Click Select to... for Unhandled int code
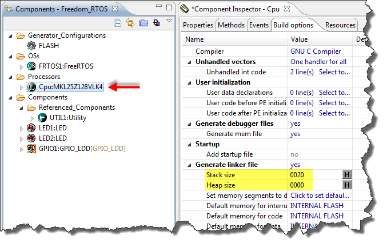The width and height of the screenshot is (387, 247). pos(334,72)
